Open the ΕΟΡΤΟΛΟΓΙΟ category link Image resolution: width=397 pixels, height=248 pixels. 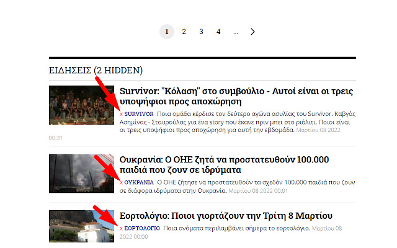pos(142,228)
